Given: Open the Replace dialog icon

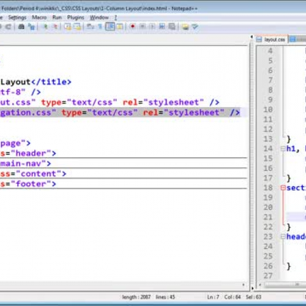Looking at the screenshot, I should coord(31,27).
